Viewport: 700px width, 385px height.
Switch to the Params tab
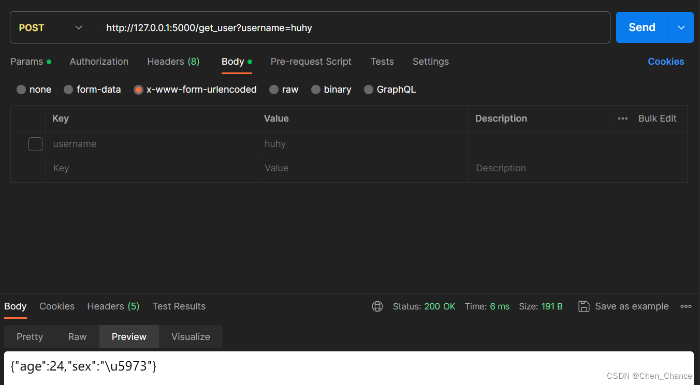31,62
